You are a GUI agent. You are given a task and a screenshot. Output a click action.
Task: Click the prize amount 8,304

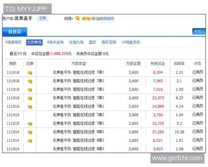158,72
